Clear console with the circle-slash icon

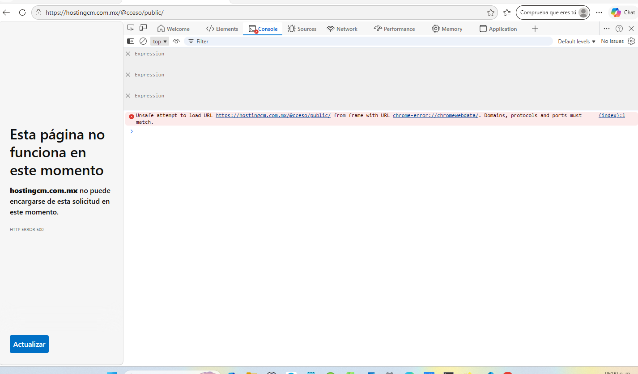coord(143,41)
